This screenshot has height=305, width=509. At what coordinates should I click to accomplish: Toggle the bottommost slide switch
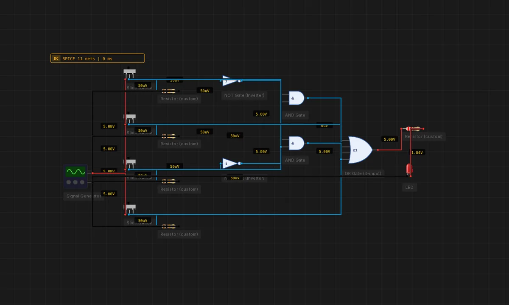[x=130, y=208]
